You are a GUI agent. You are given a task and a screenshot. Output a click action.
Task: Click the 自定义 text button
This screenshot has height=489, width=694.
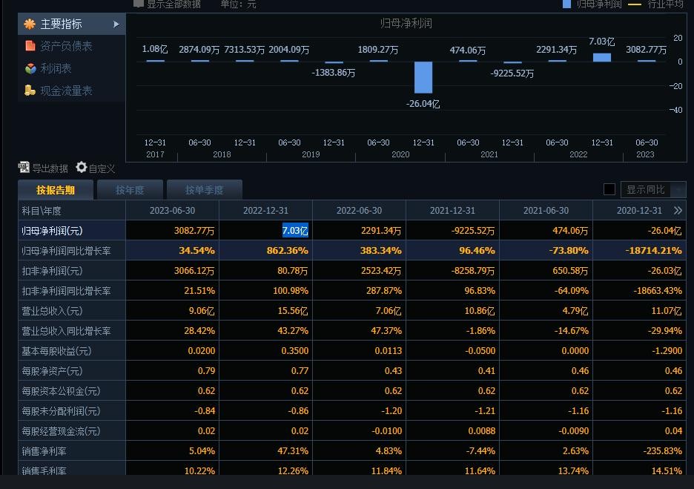pyautogui.click(x=102, y=168)
